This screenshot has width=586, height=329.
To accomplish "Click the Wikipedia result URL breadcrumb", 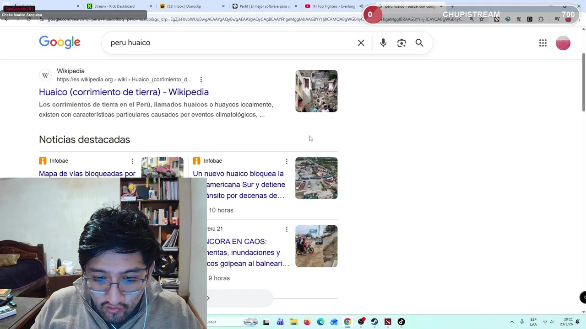I will [124, 80].
